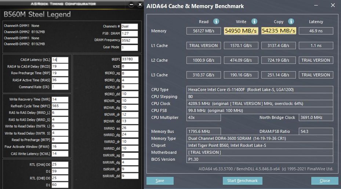Click the L3 Cache Copy value 251.14 GB/s
341x189 pixels.
[278, 75]
